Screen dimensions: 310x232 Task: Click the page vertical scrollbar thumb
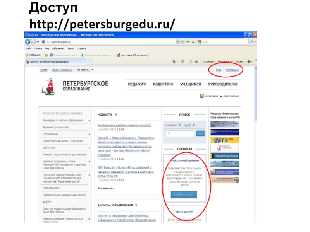[255, 96]
